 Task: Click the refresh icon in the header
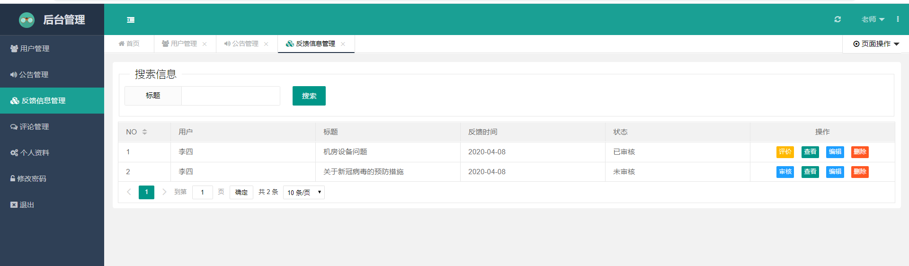click(x=838, y=19)
